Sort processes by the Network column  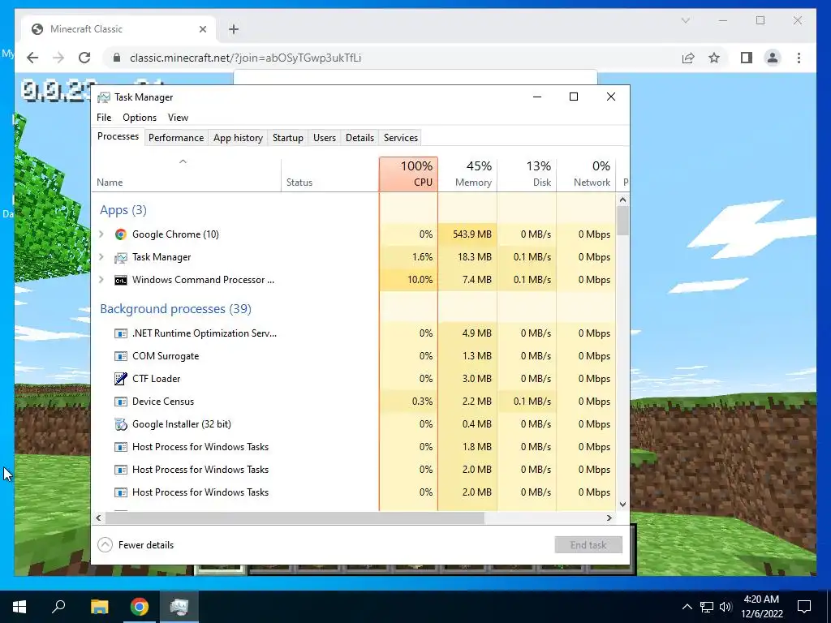(x=586, y=174)
